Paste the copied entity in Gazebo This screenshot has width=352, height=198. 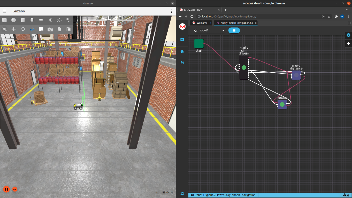pos(68,29)
